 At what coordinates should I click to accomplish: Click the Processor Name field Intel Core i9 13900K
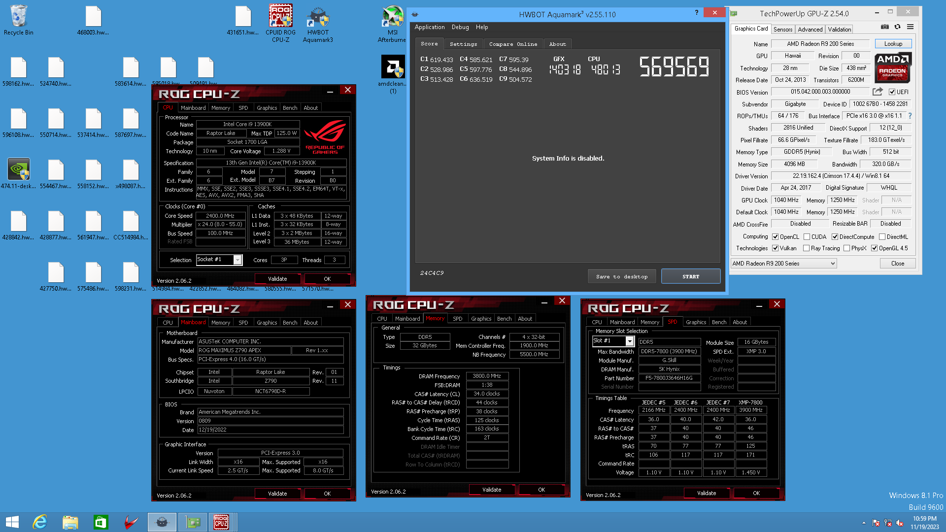pos(247,124)
